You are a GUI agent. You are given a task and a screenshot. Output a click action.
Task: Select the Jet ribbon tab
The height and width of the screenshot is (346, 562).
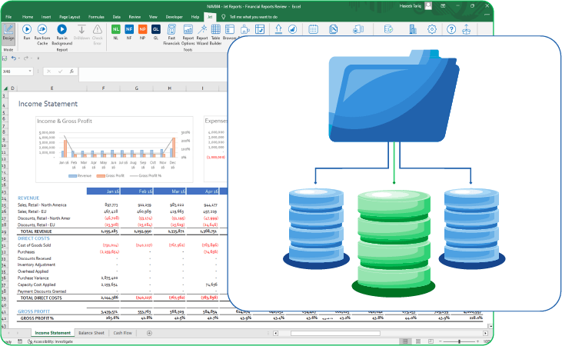coord(210,17)
